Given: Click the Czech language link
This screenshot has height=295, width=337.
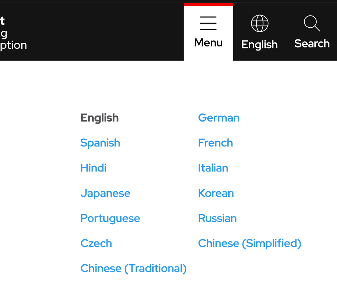Looking at the screenshot, I should [96, 243].
